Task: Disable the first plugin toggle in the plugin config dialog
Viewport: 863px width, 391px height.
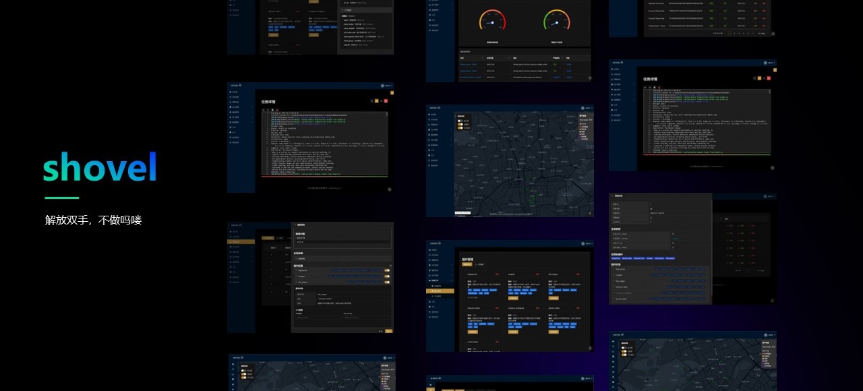Action: pos(387,270)
